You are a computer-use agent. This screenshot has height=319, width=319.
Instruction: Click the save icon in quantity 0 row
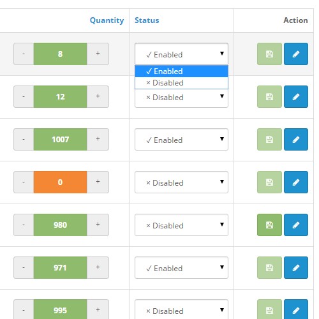coord(269,182)
